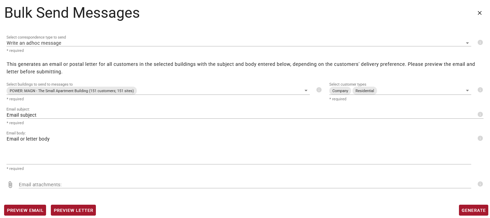The width and height of the screenshot is (490, 218).
Task: Focus the Email subject field
Action: pyautogui.click(x=239, y=115)
